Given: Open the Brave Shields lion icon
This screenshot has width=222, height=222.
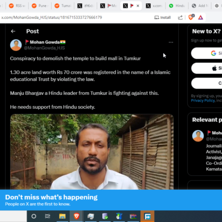Looking at the screenshot, I should tap(191, 17).
